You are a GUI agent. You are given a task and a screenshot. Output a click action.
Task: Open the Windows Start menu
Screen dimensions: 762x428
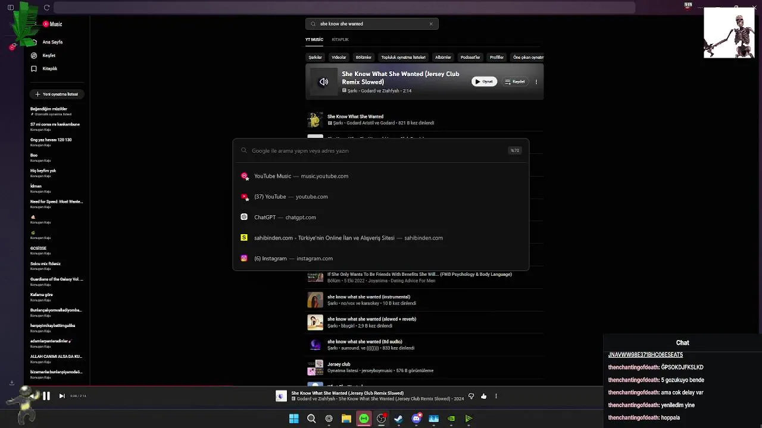(293, 418)
